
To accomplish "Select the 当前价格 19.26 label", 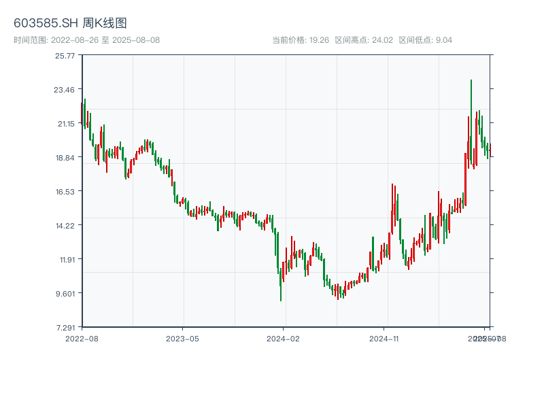I will [x=301, y=40].
